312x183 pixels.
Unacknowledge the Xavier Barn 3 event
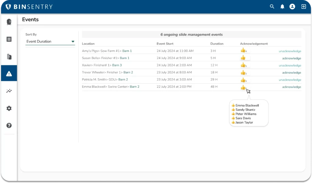pos(290,65)
